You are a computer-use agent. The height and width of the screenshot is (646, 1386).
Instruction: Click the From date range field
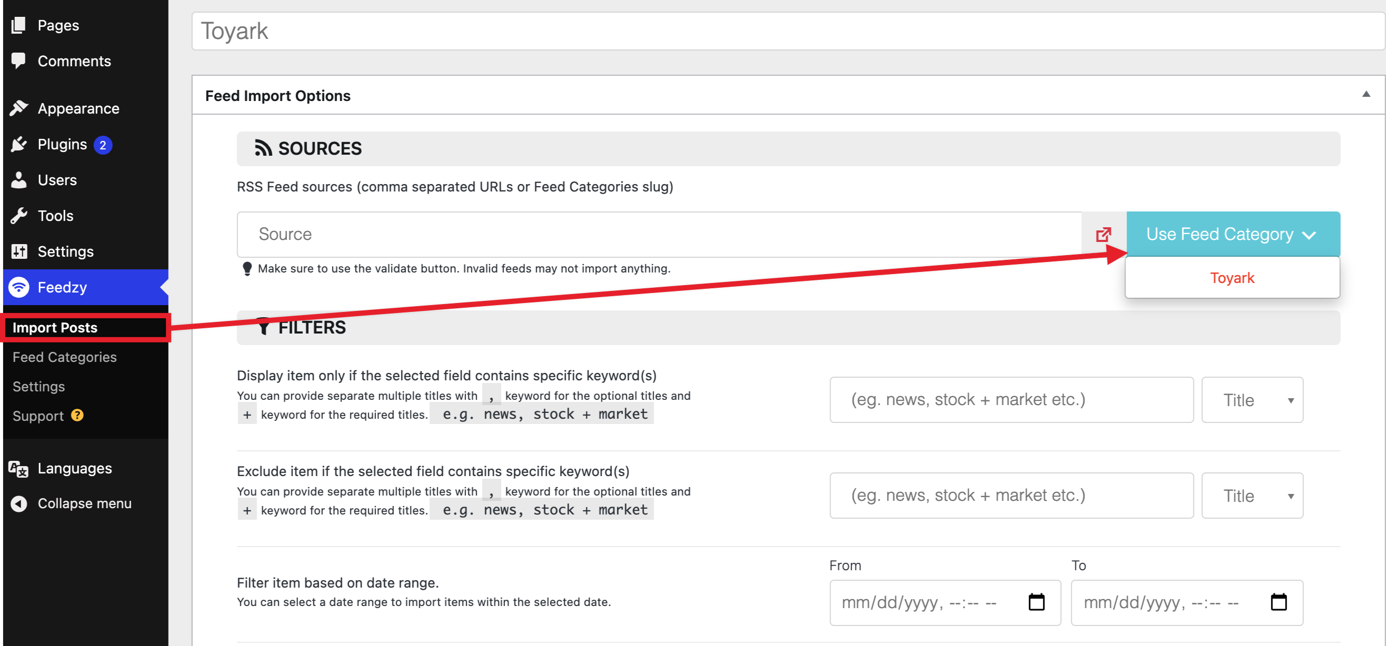(x=945, y=602)
